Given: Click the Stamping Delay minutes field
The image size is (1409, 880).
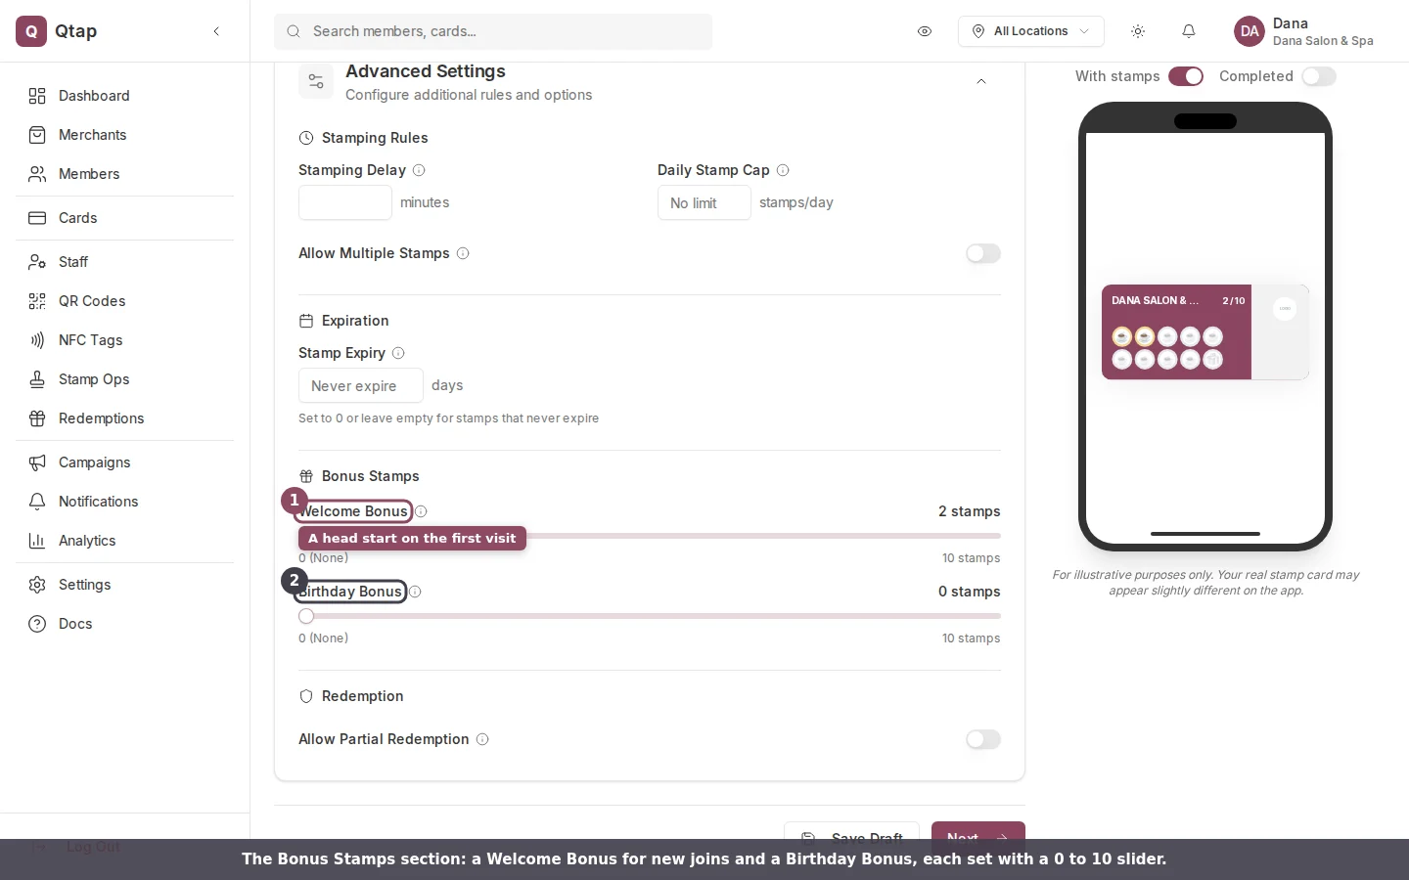Looking at the screenshot, I should click(x=345, y=202).
